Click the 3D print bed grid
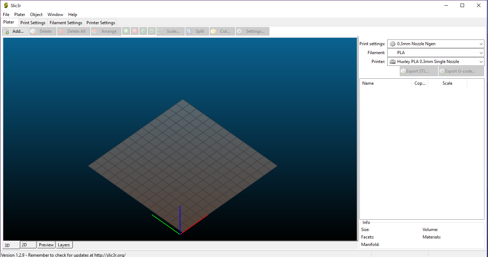The image size is (488, 257). pyautogui.click(x=183, y=166)
